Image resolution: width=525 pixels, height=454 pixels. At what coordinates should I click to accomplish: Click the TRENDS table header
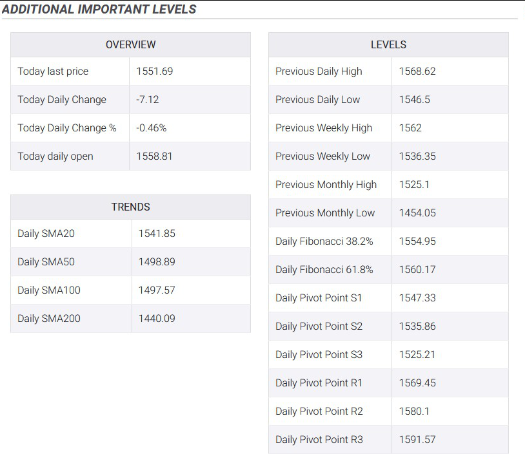tap(130, 207)
